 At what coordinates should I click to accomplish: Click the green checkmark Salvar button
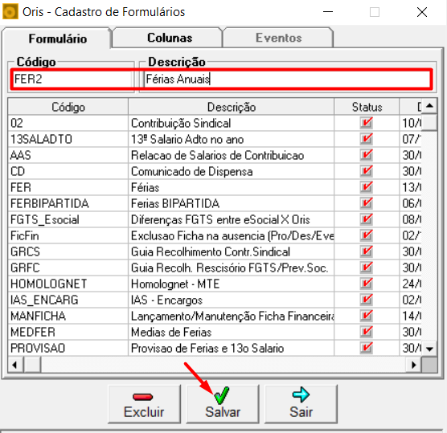click(223, 404)
